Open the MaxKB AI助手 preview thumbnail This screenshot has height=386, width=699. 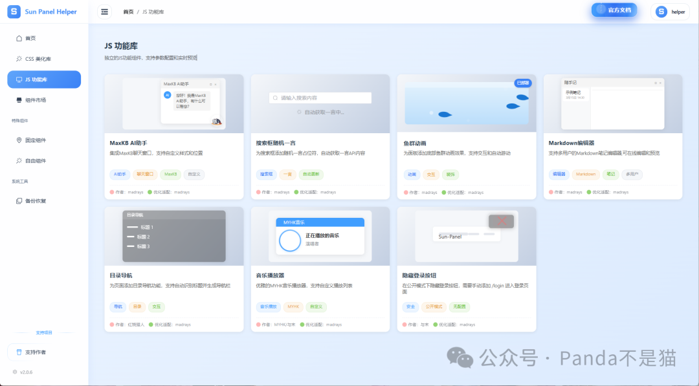pyautogui.click(x=173, y=103)
